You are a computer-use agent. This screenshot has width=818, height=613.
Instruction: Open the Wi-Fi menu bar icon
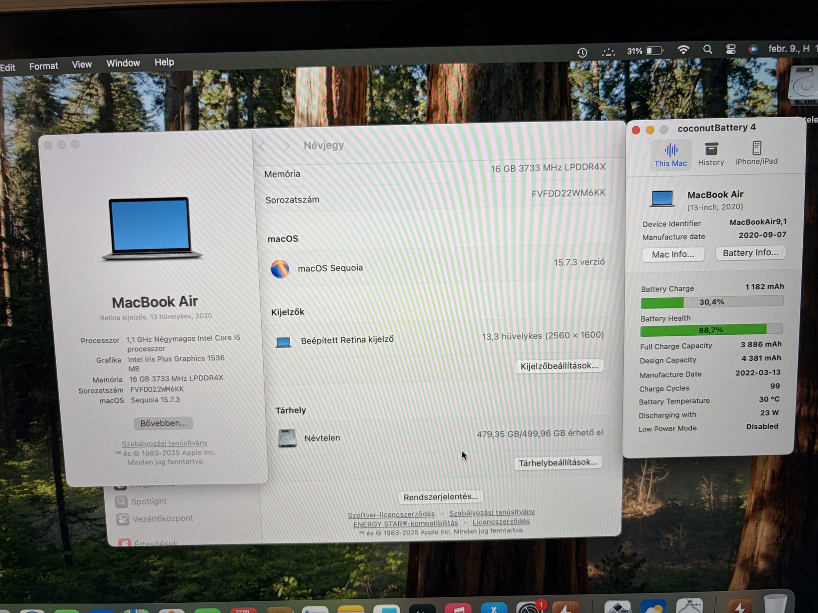pos(683,50)
